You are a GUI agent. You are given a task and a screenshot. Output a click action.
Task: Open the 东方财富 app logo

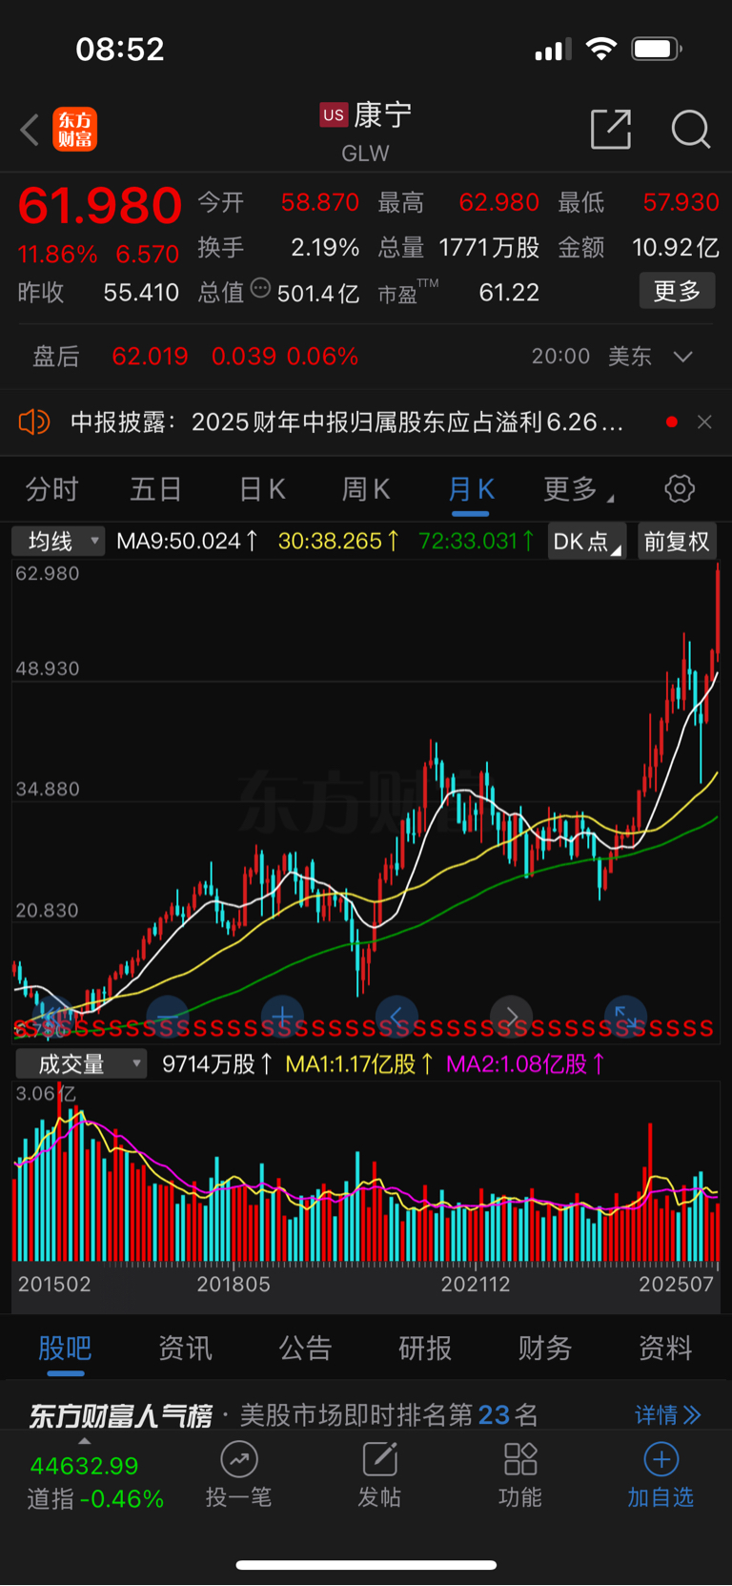tap(74, 130)
